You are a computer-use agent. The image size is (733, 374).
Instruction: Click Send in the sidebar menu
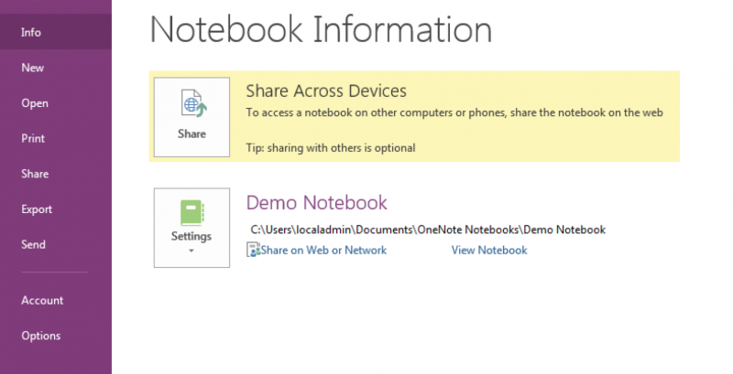[x=33, y=245]
